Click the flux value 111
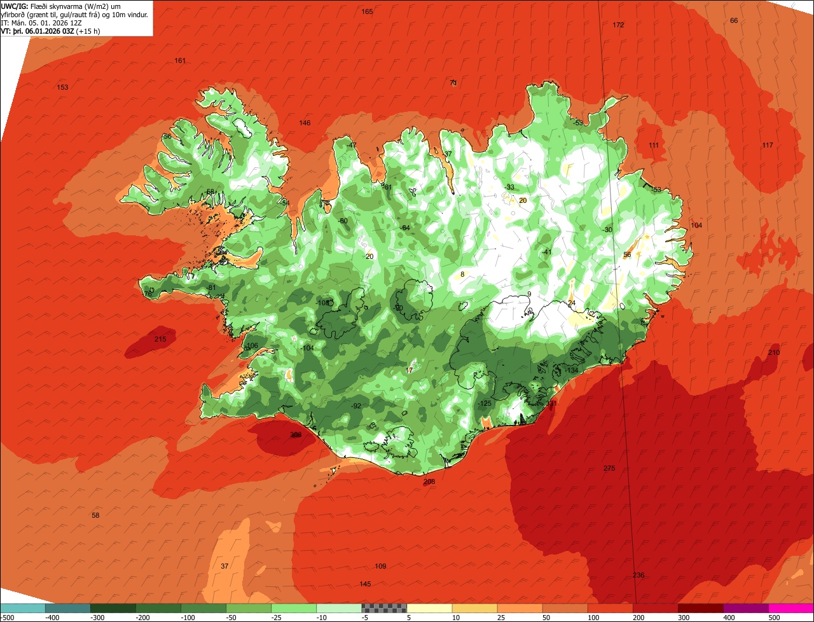This screenshot has width=814, height=622. (654, 145)
